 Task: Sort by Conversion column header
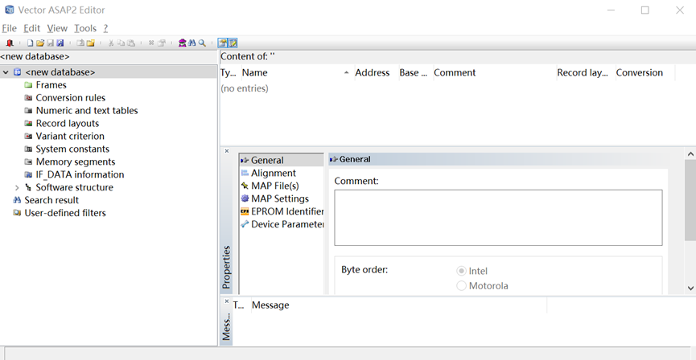(645, 72)
